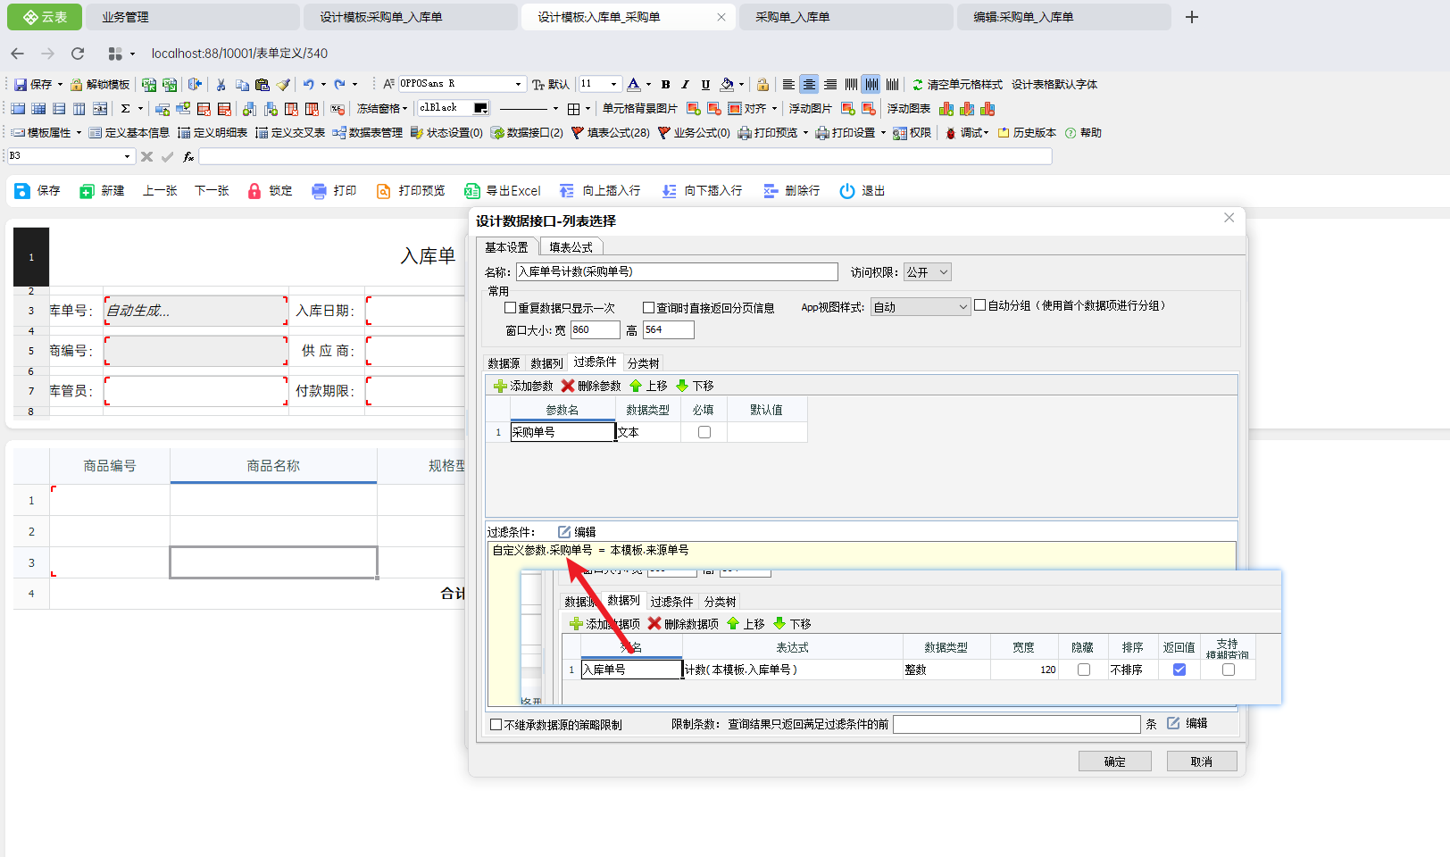This screenshot has width=1450, height=857.
Task: Open 数据表管理 data table management
Action: (368, 133)
